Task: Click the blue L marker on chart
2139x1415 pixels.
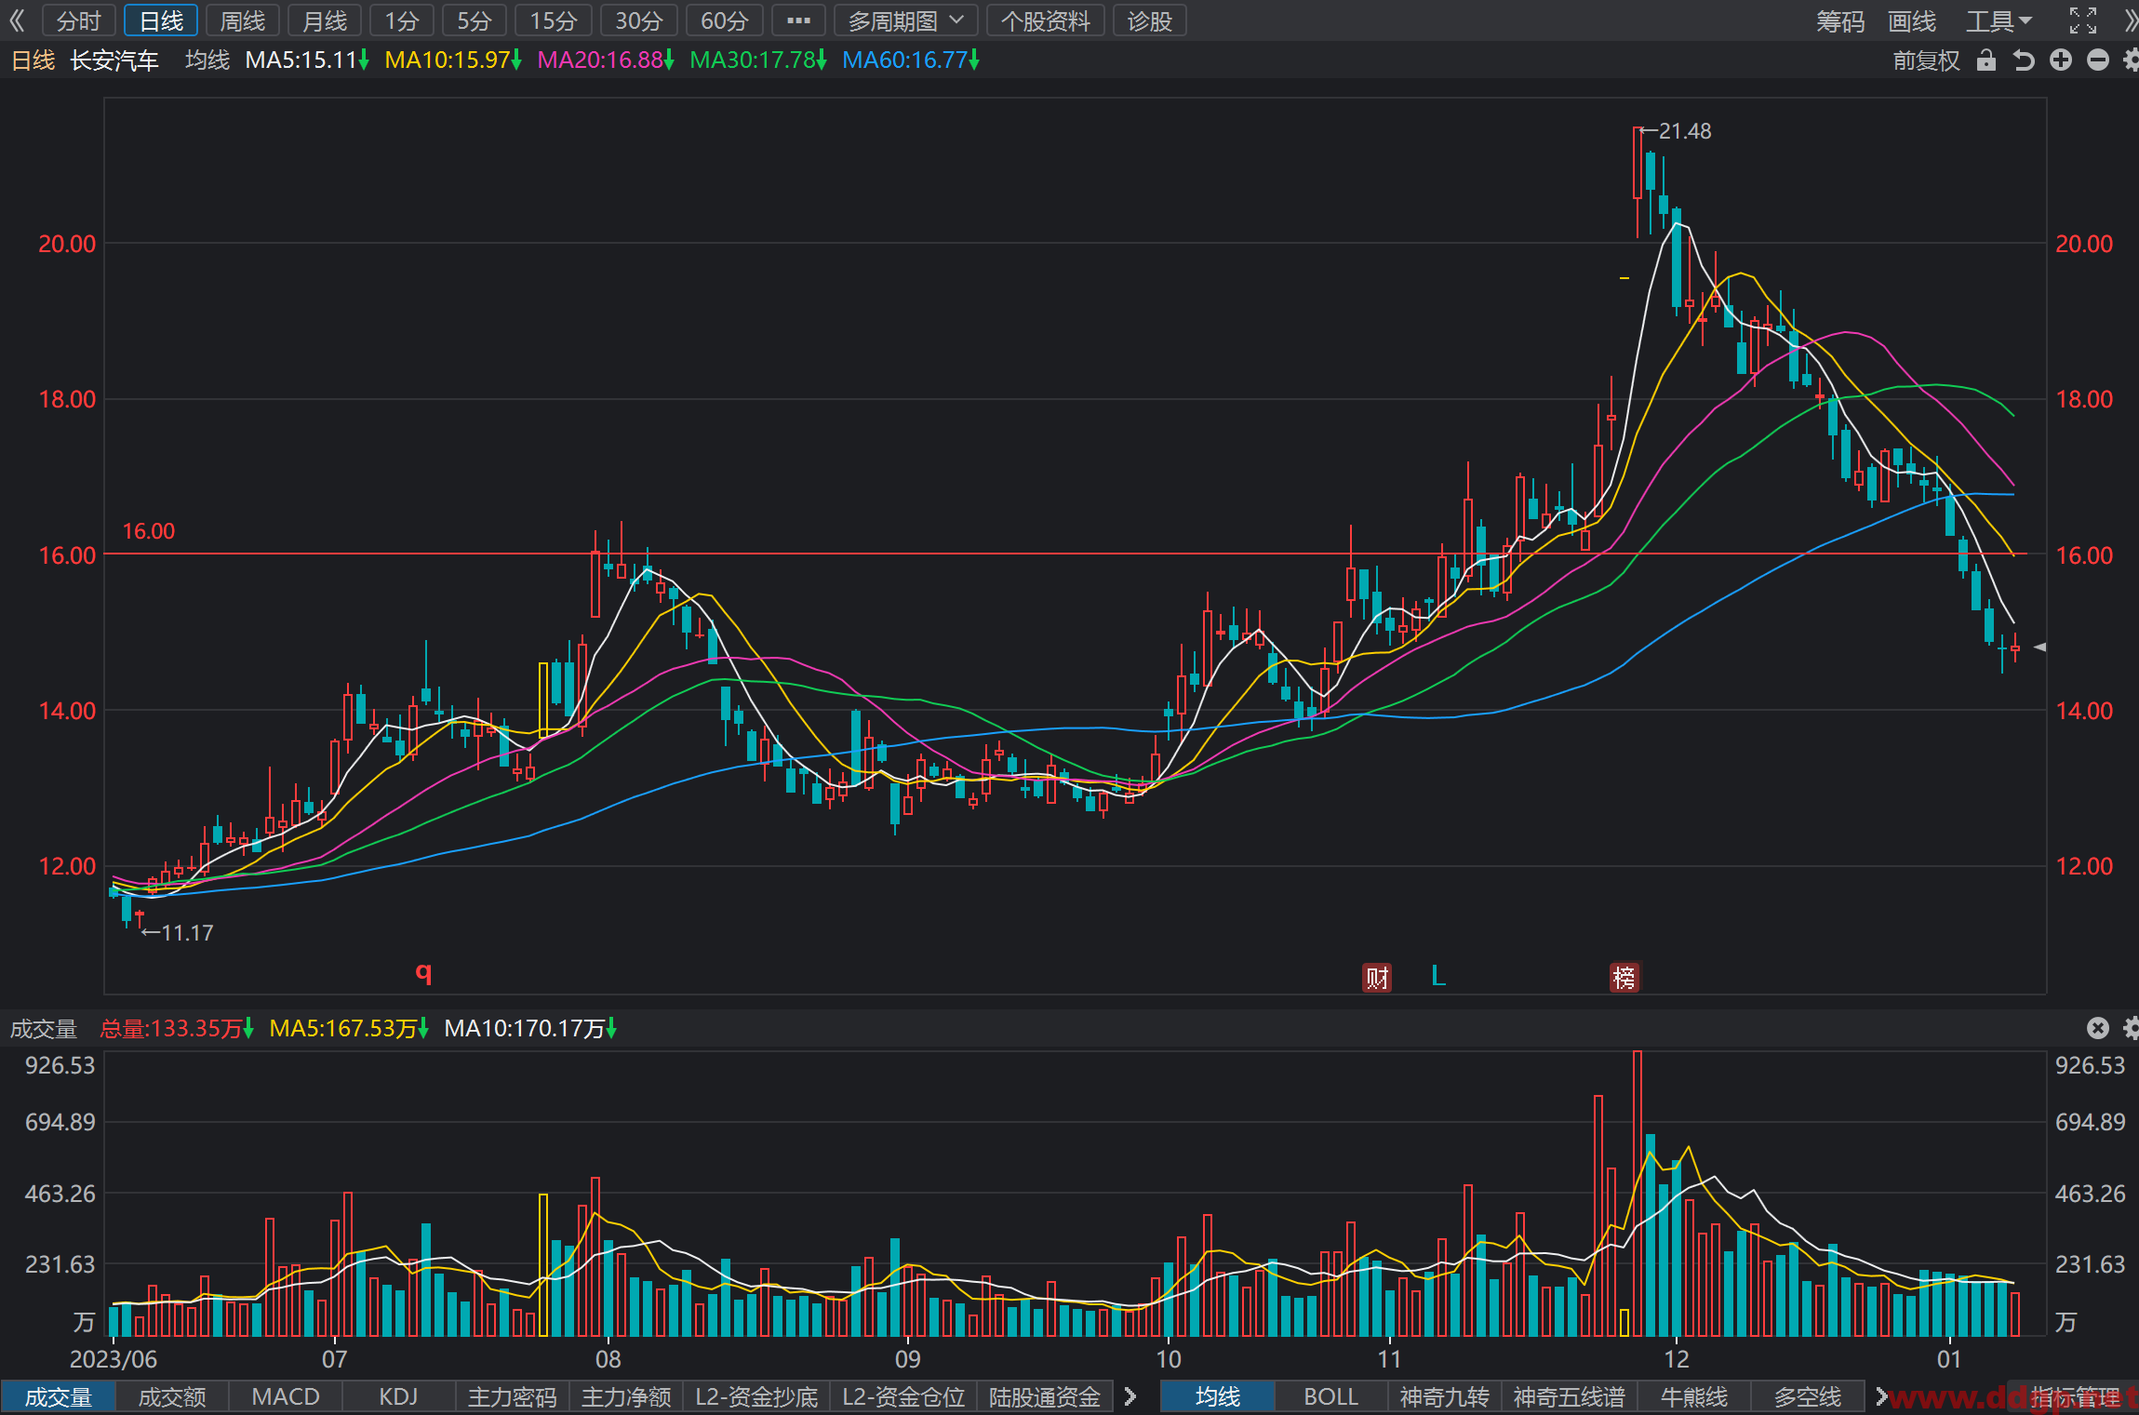Action: [1438, 975]
